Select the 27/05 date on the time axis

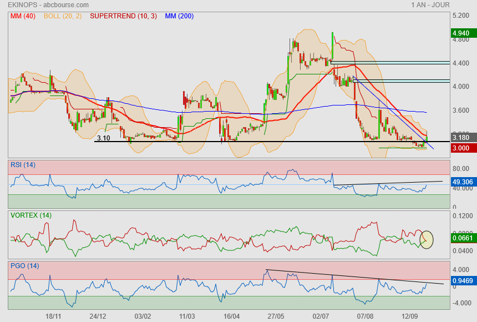276,316
